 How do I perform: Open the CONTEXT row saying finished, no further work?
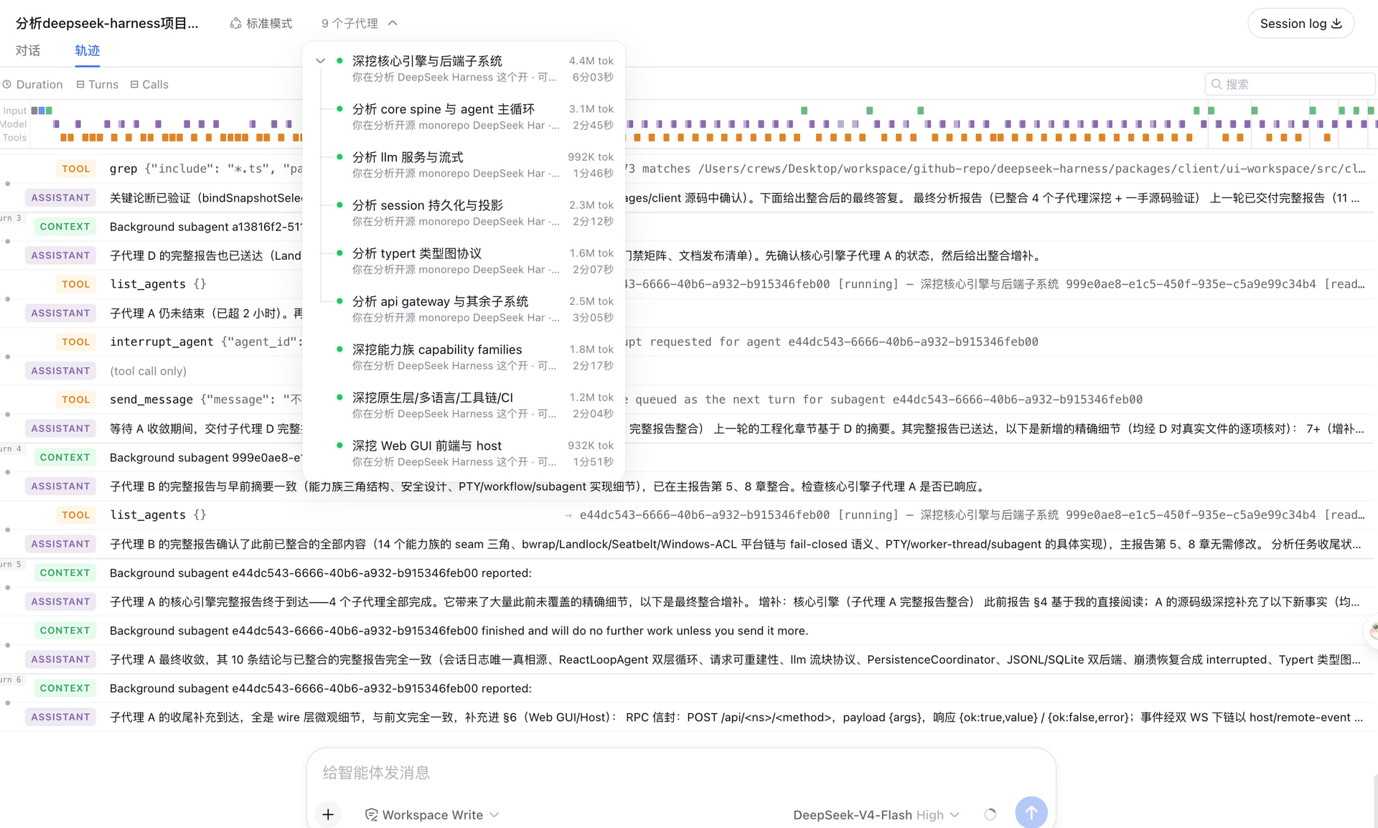click(x=689, y=631)
